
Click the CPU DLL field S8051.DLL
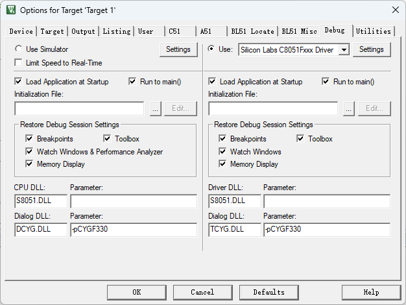(41, 201)
